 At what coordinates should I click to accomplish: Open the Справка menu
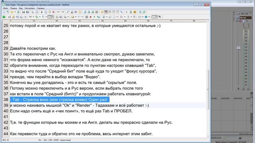41,8
